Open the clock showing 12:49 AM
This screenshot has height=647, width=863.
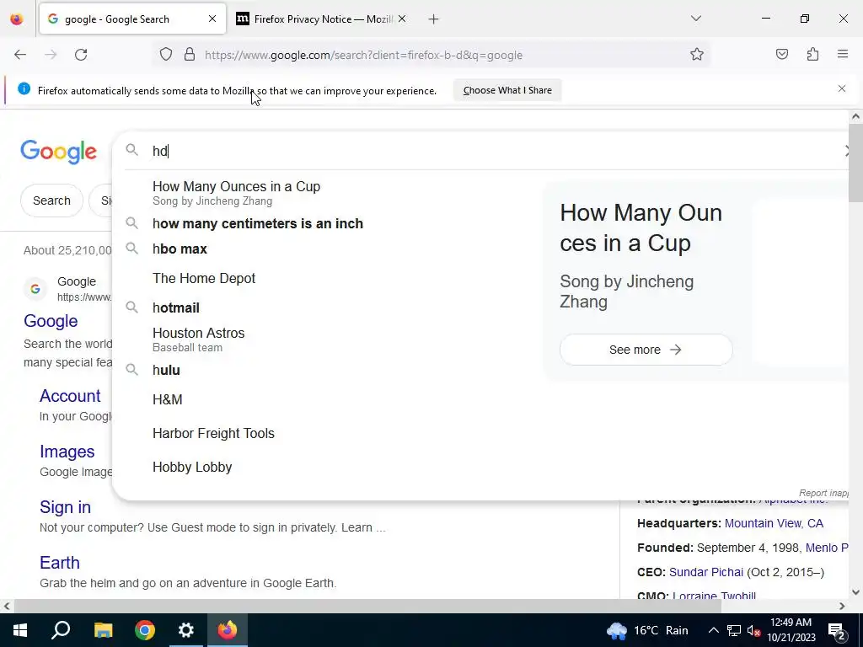point(791,630)
